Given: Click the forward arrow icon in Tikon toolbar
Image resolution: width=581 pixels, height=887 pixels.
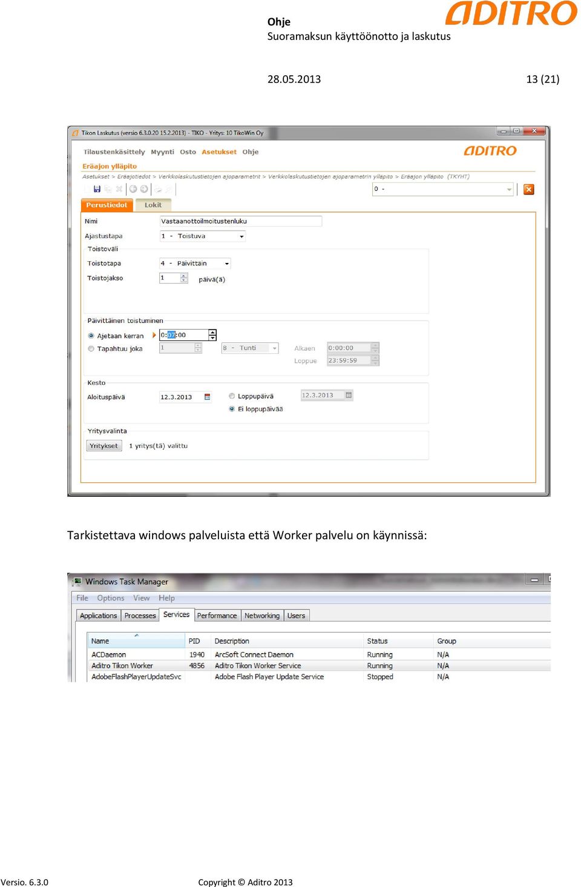Looking at the screenshot, I should 144,189.
